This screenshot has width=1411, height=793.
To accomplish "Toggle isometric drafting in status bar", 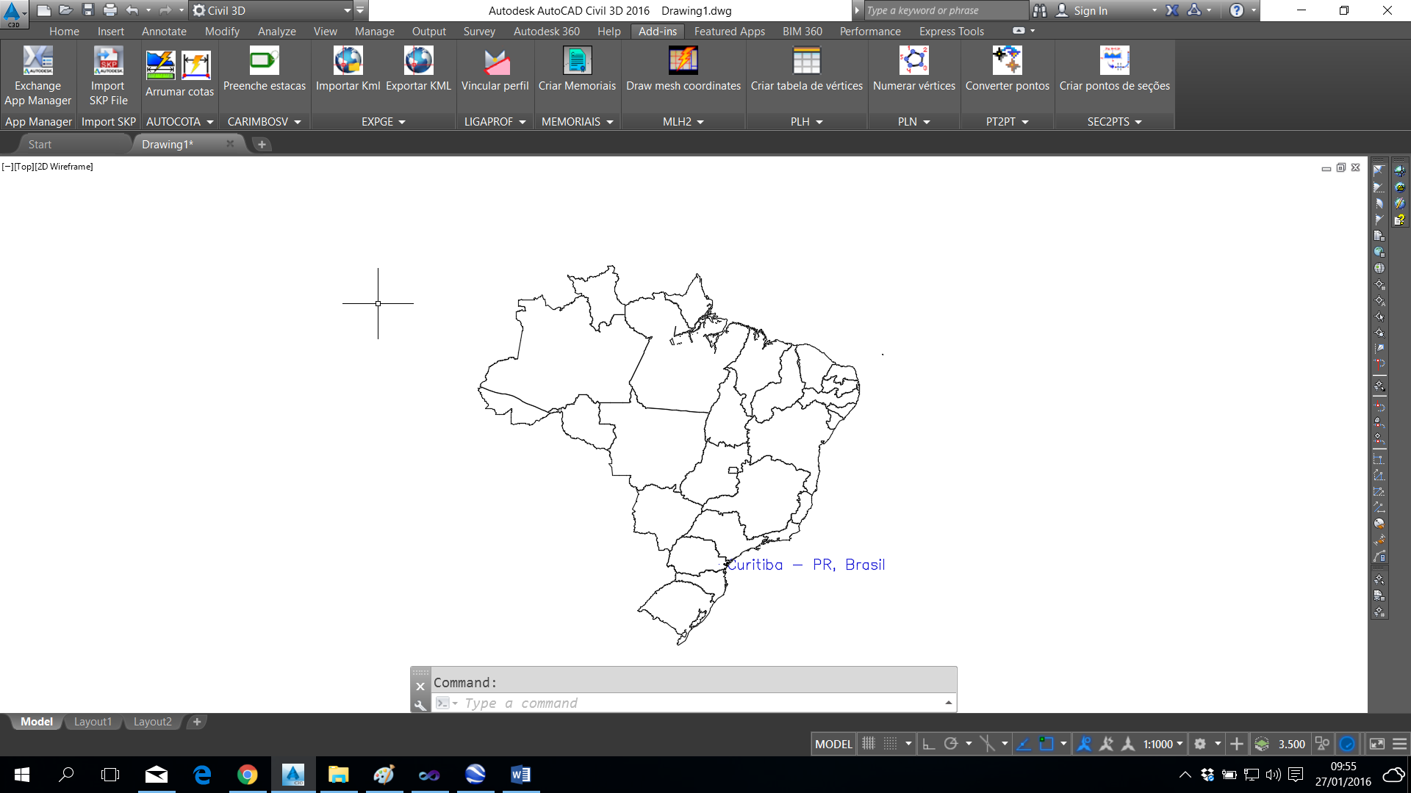I will 988,744.
